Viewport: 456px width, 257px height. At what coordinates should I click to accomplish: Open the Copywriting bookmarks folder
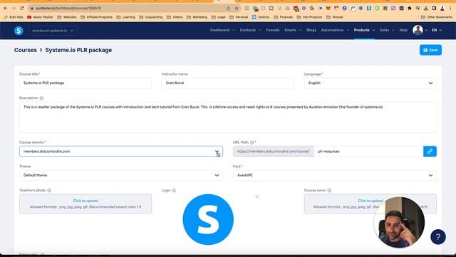coord(150,17)
